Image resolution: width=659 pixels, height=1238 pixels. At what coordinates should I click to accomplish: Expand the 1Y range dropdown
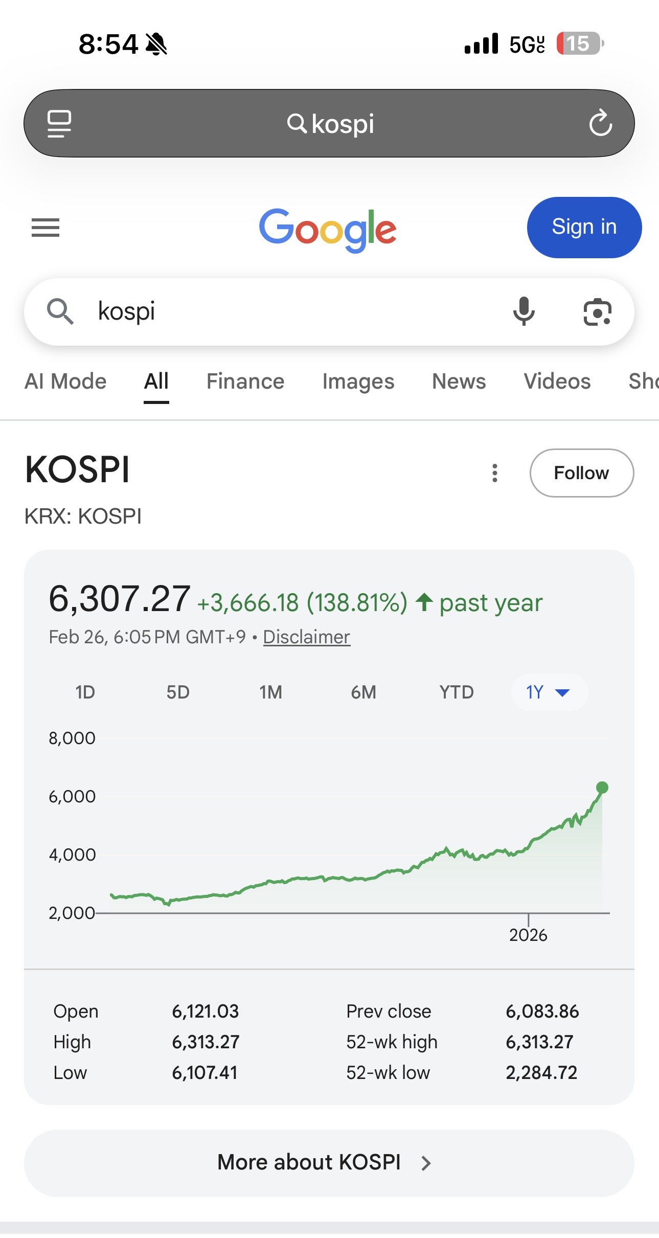pos(549,692)
